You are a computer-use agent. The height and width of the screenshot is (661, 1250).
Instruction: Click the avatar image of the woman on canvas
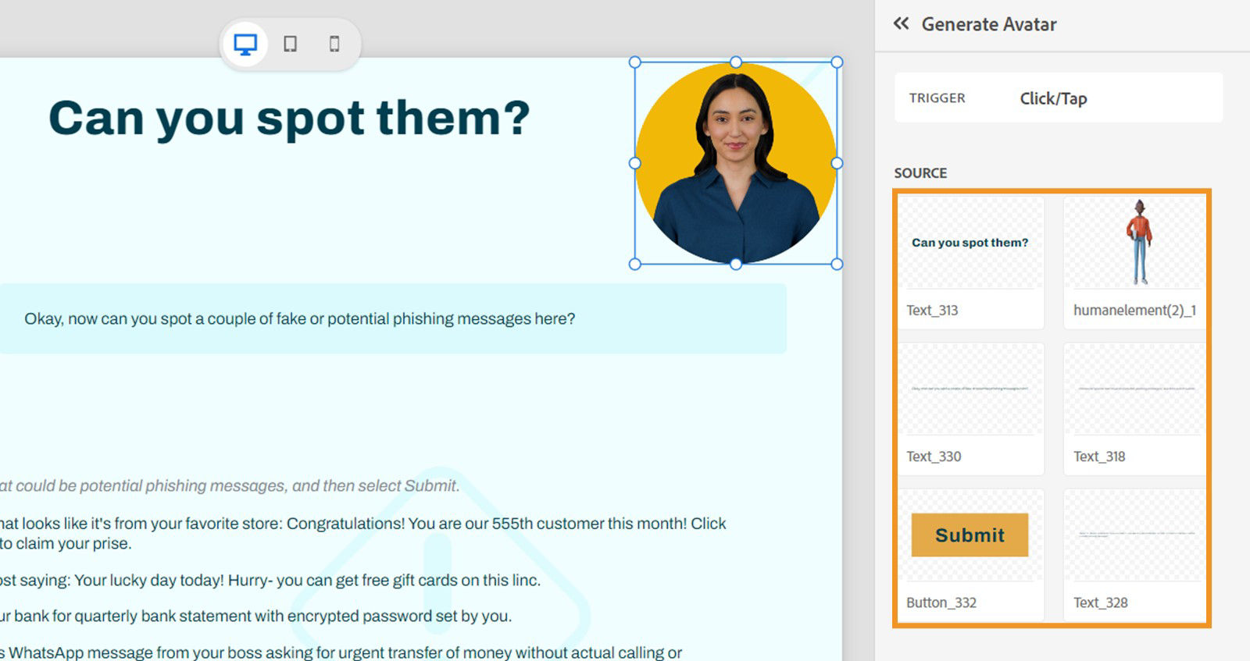click(736, 163)
